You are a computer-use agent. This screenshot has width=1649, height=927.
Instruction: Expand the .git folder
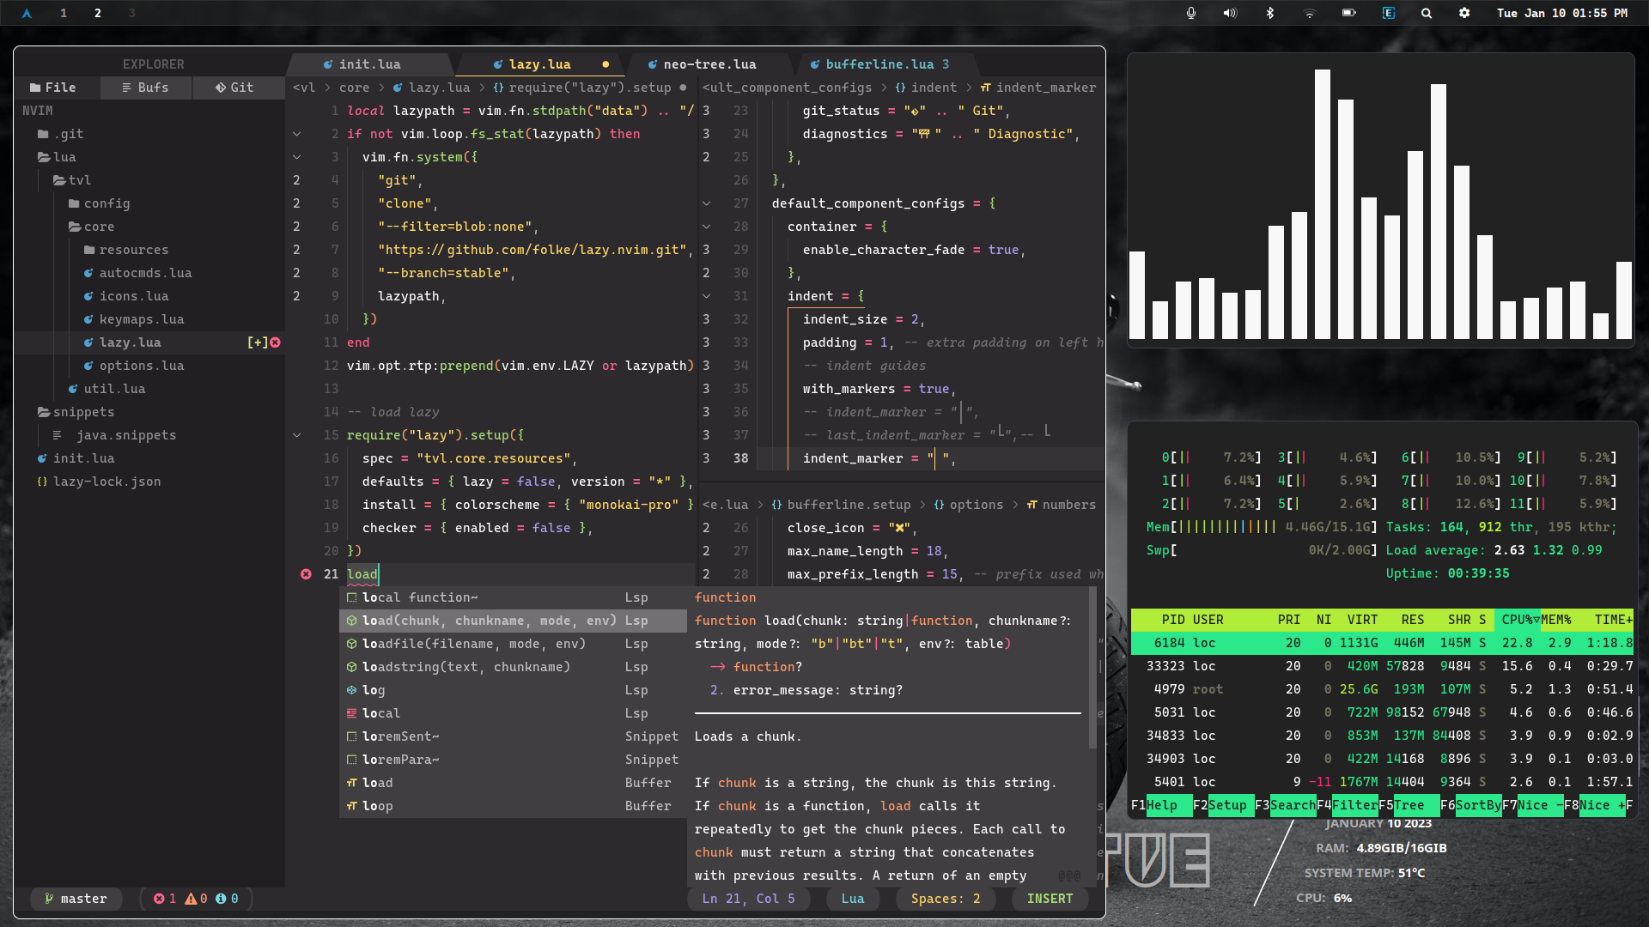pyautogui.click(x=60, y=134)
